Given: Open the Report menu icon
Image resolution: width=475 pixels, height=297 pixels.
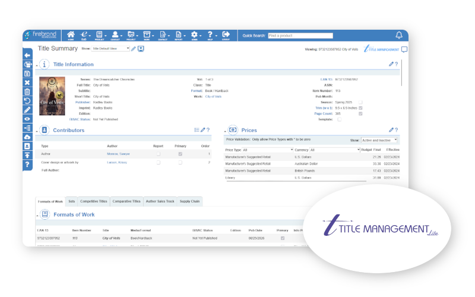Looking at the screenshot, I should (179, 35).
